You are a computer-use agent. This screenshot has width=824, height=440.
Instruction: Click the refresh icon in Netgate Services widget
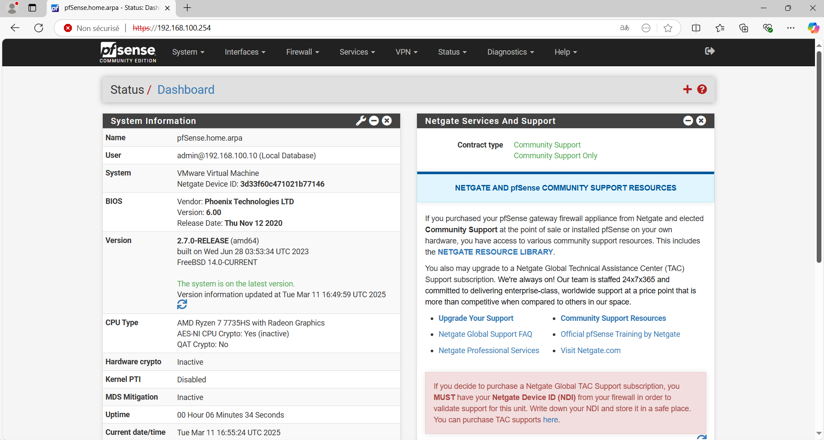coord(702,437)
